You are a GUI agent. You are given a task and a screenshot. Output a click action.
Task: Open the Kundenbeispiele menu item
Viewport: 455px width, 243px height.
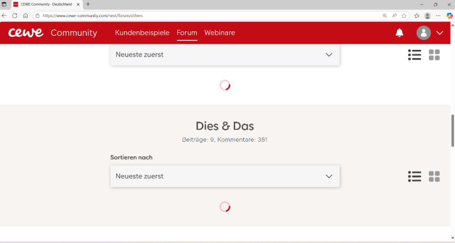(x=142, y=33)
